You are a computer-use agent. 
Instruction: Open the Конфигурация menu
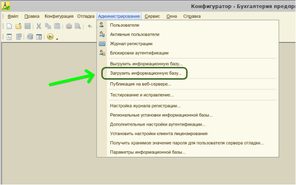coord(59,16)
